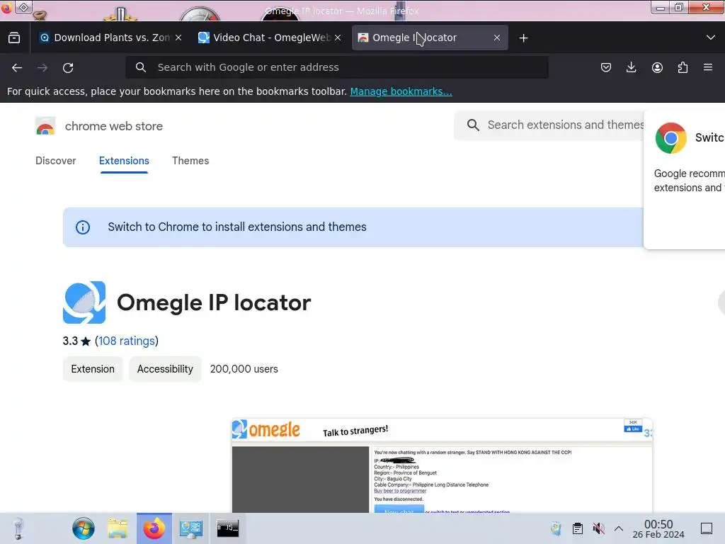Viewport: 725px width, 544px height.
Task: Open Firefox View tab list icon
Action: 14,38
